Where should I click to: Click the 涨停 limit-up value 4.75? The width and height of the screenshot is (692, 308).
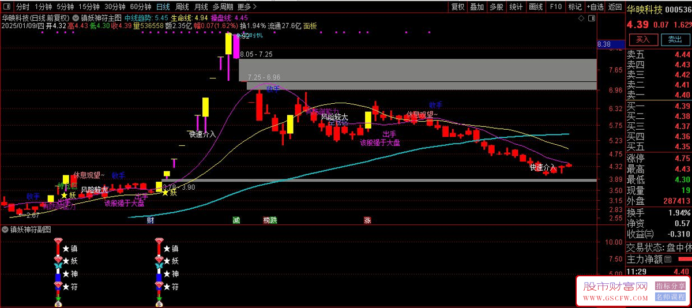[682, 159]
